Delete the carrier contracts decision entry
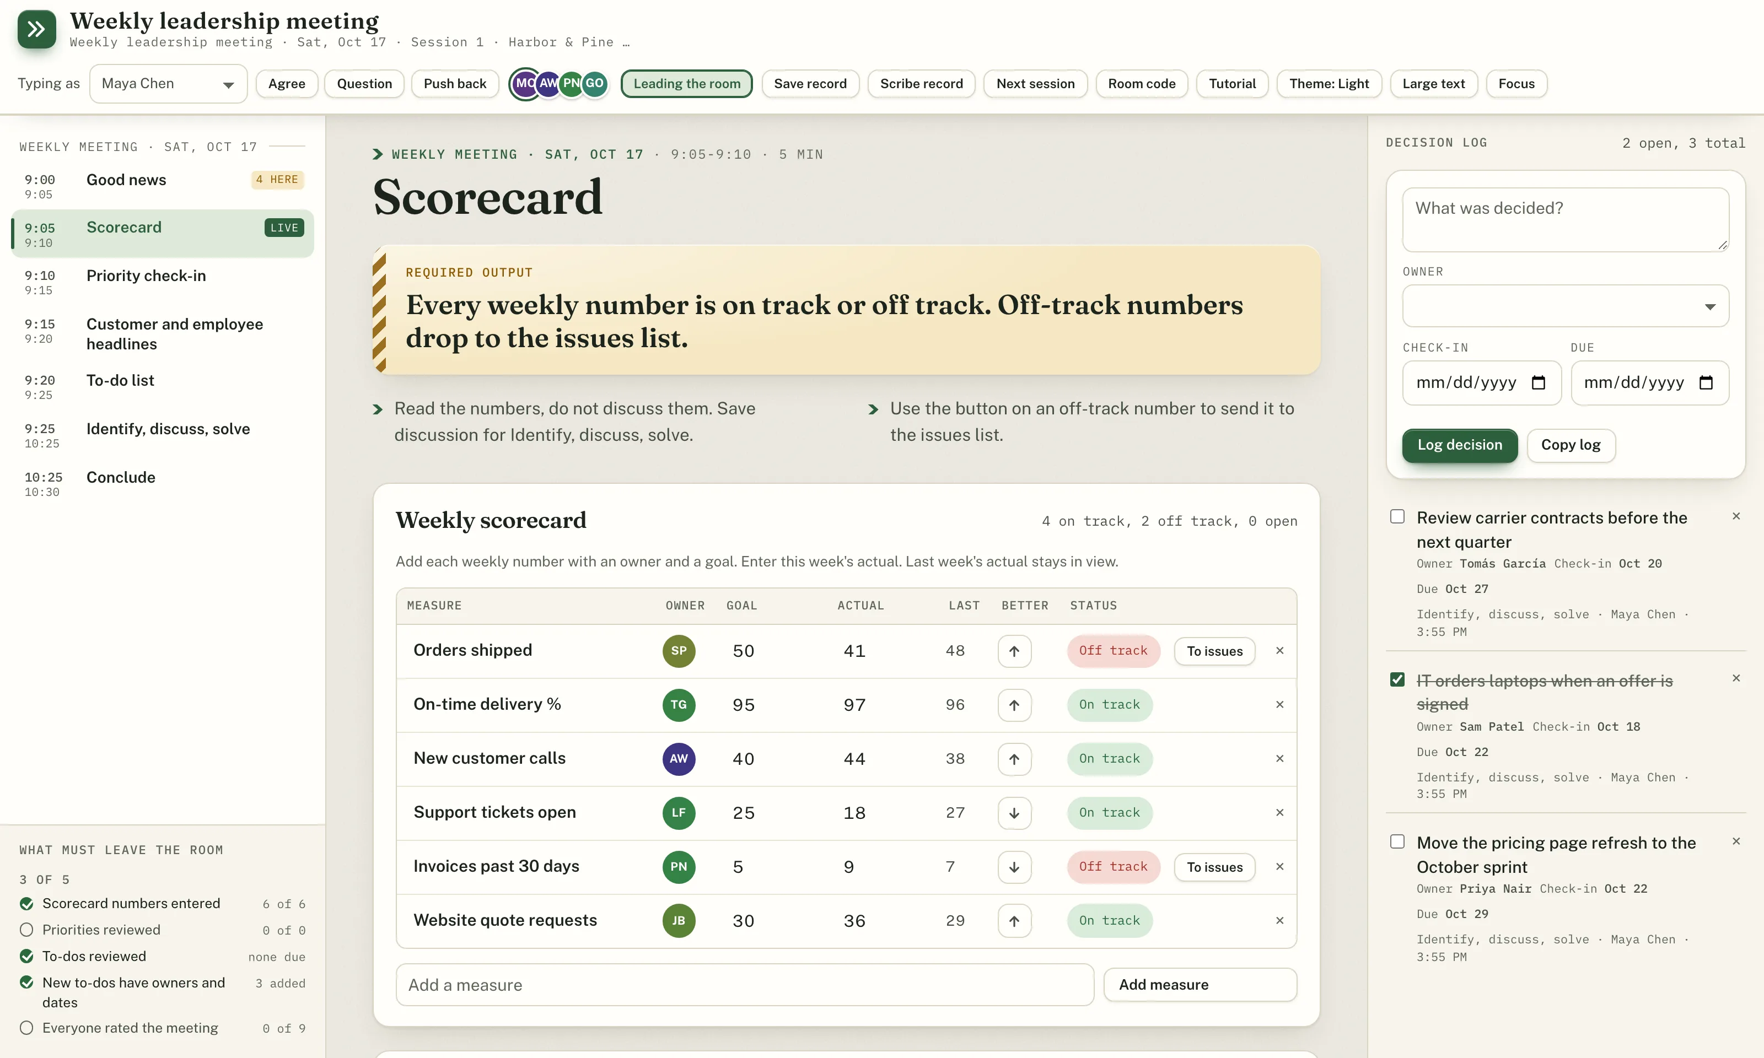The width and height of the screenshot is (1764, 1058). (x=1736, y=516)
